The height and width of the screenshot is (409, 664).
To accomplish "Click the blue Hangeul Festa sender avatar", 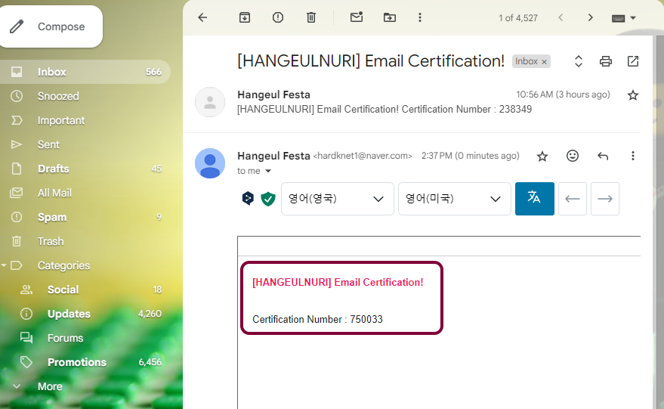I will [209, 163].
